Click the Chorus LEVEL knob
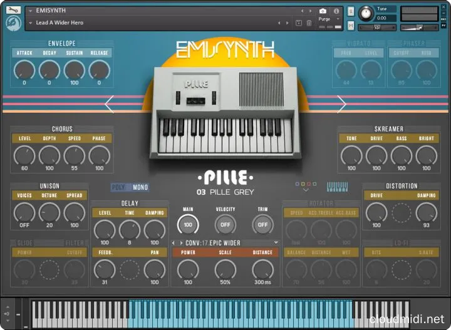The image size is (451, 330). click(24, 155)
